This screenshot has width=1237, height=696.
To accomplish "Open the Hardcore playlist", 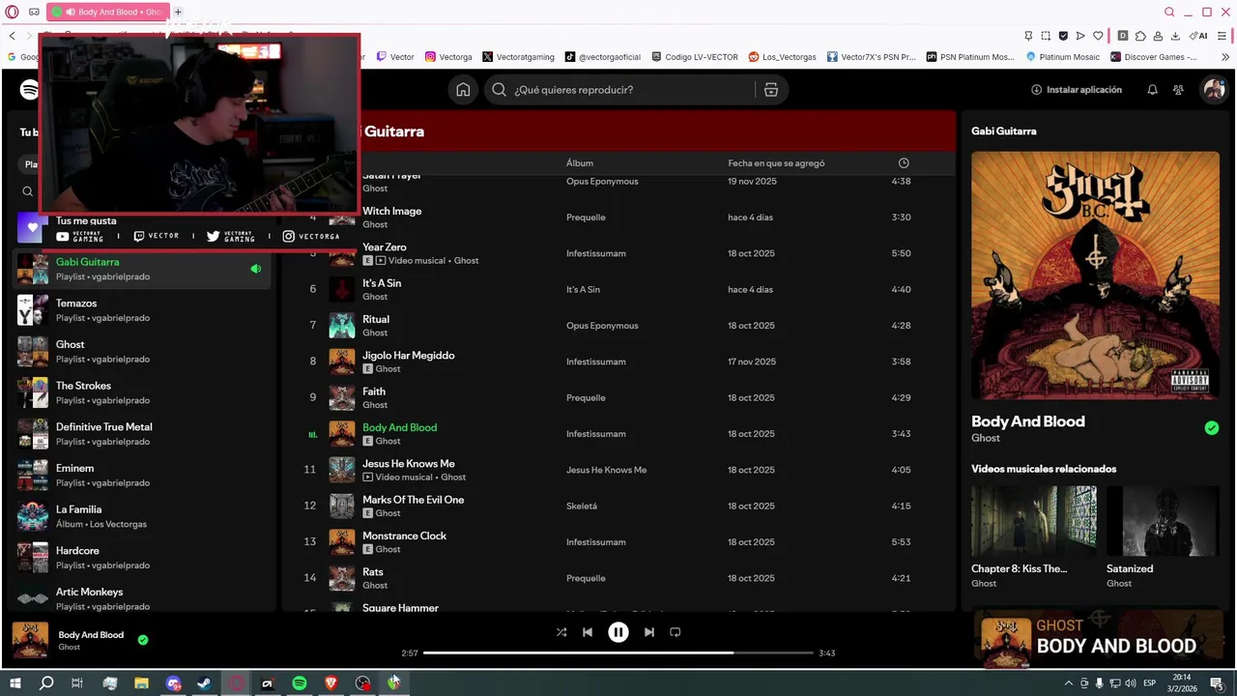I will click(x=143, y=558).
